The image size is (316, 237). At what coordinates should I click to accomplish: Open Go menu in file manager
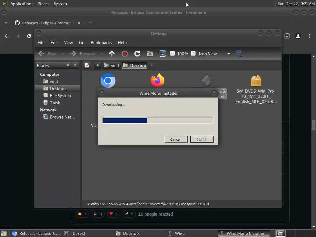[81, 43]
